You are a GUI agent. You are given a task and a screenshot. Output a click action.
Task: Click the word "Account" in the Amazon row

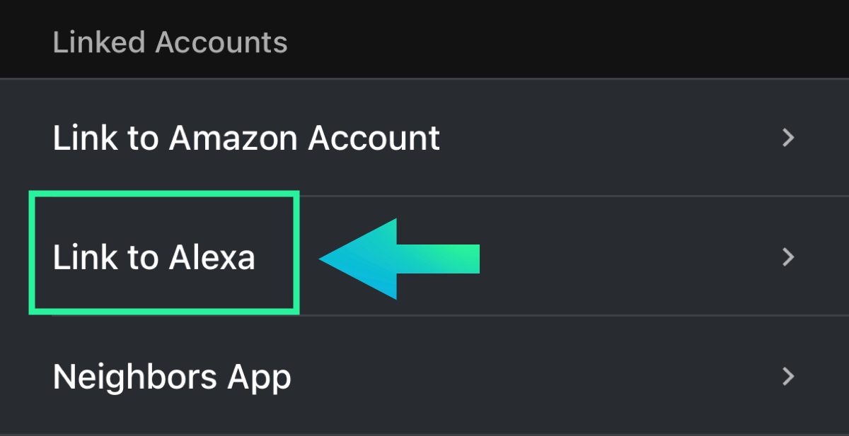[x=374, y=138]
